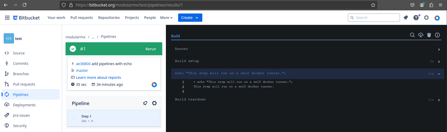Click in the Search input field
The height and width of the screenshot is (132, 447).
click(x=376, y=18)
